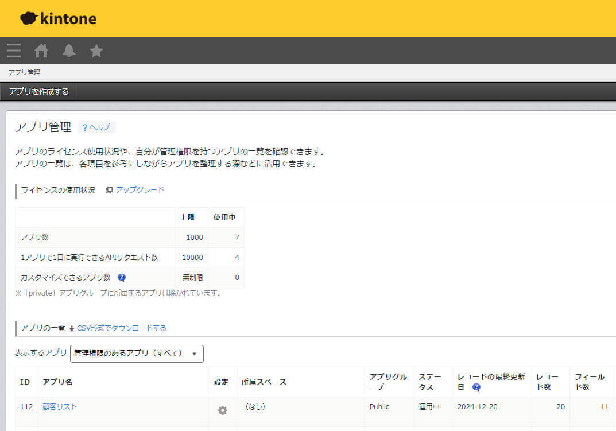The height and width of the screenshot is (431, 616).
Task: Open the hamburger navigation menu
Action: point(13,51)
